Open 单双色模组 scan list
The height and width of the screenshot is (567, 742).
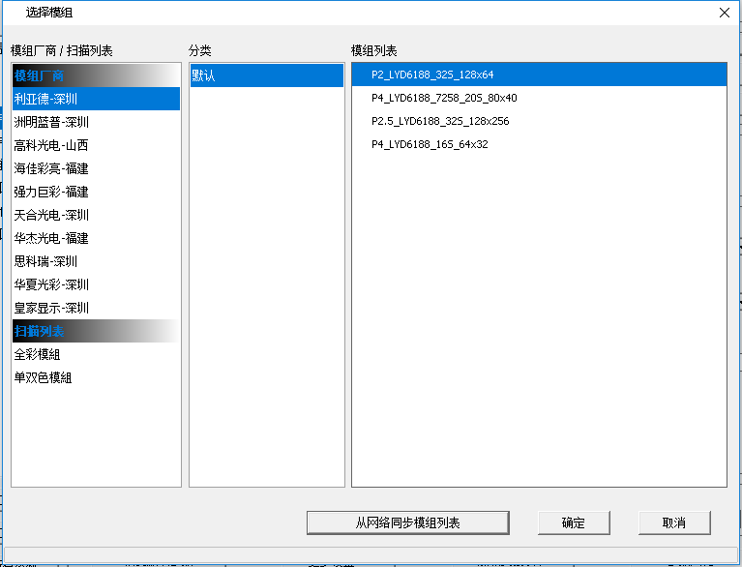coord(43,377)
